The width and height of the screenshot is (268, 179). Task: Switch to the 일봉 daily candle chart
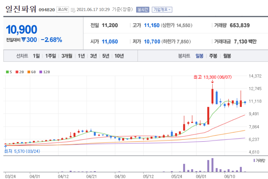click(199, 56)
